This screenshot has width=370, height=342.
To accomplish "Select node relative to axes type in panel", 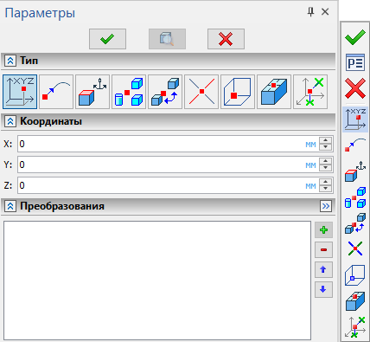I will 310,92.
